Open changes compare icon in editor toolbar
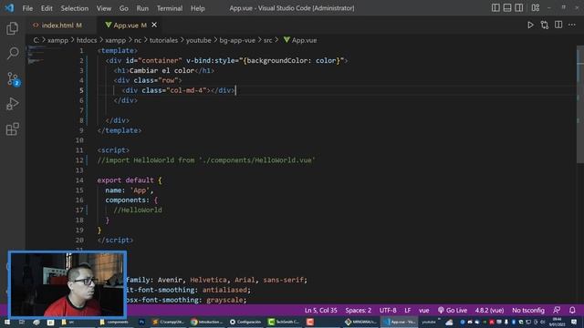The image size is (584, 328). click(545, 26)
